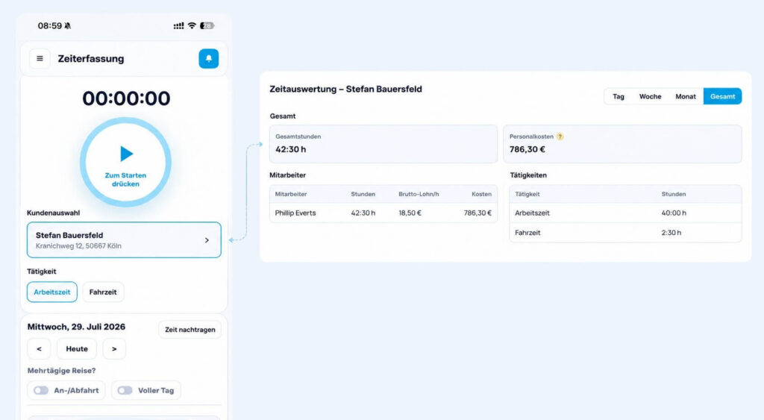Click the chevron in the Kundenauswahl card
Screen dimensions: 764x420
coord(207,240)
